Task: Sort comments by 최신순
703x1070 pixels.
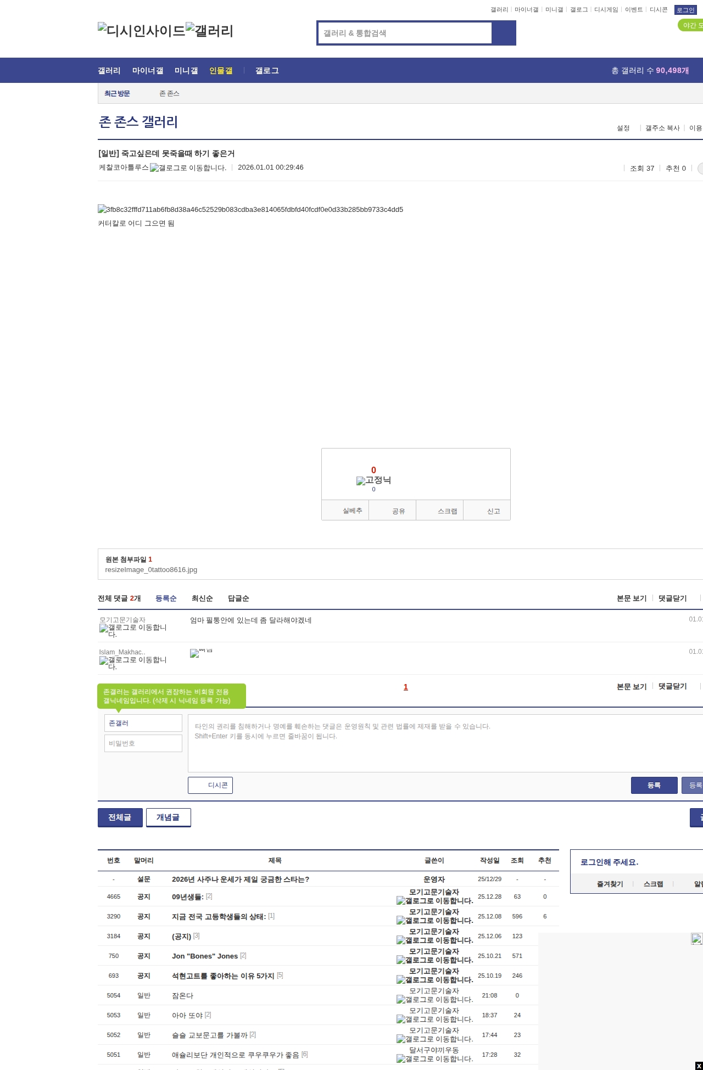Action: point(202,598)
